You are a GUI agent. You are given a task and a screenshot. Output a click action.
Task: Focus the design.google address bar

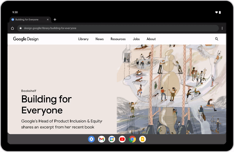coord(118,28)
